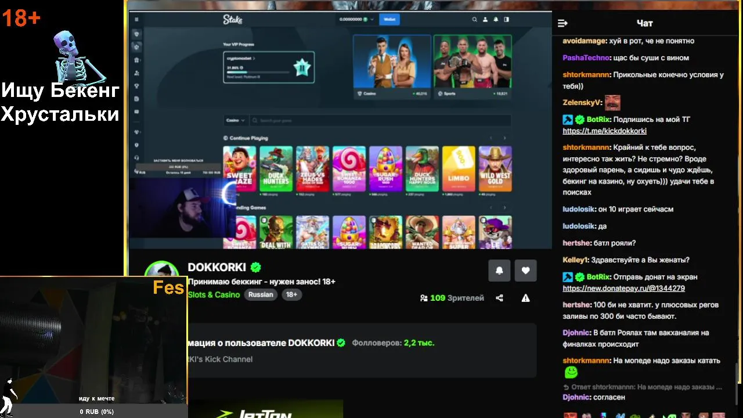This screenshot has height=418, width=743.
Task: Show next Continue Playing games
Action: [504, 138]
